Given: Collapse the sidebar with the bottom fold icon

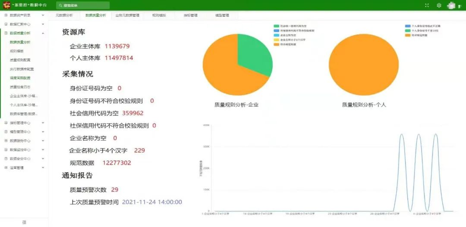Looking at the screenshot, I should (24, 222).
